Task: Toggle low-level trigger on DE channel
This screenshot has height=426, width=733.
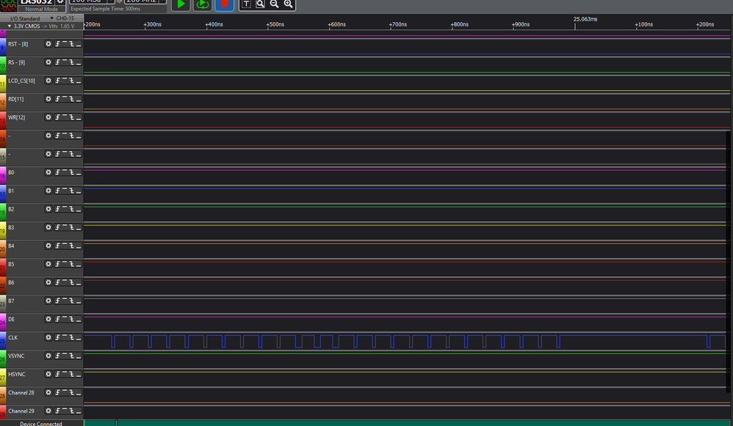Action: tap(79, 319)
